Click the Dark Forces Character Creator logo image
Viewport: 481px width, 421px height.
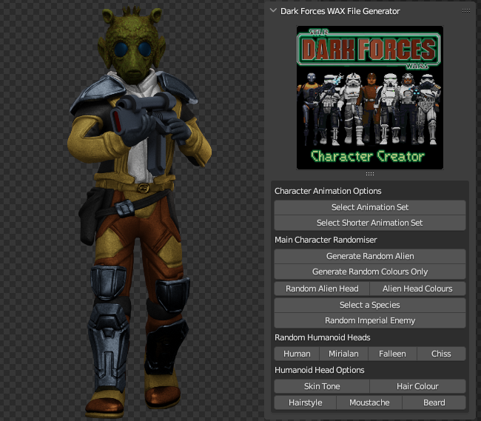(369, 97)
